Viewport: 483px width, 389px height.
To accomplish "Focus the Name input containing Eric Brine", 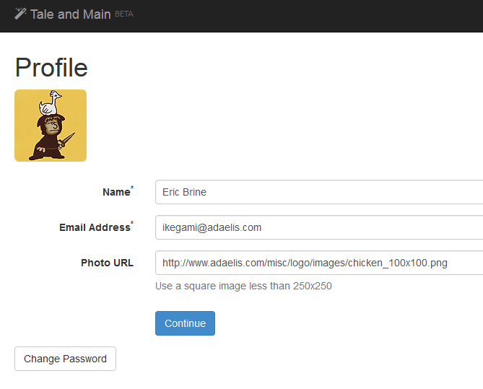I will pyautogui.click(x=318, y=192).
